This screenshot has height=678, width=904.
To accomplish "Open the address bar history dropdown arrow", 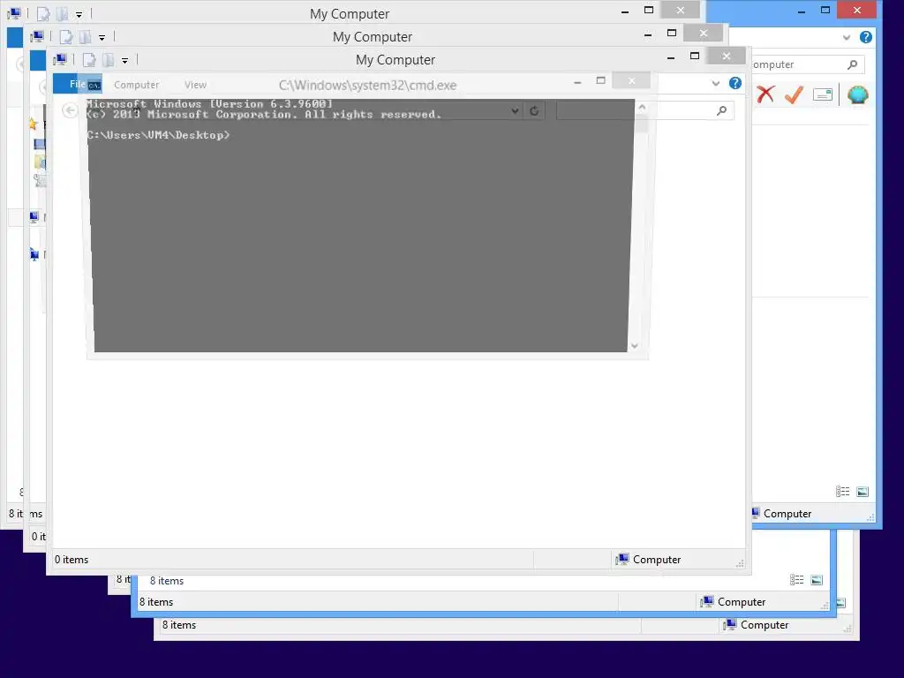I will [515, 110].
